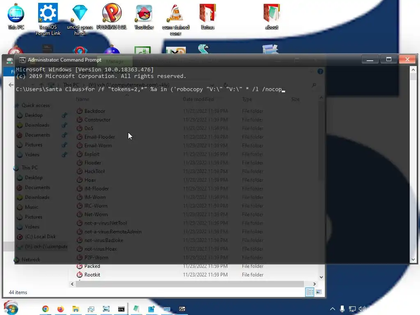The width and height of the screenshot is (420, 315).
Task: Show hidden tray icons chevron
Action: 332,309
